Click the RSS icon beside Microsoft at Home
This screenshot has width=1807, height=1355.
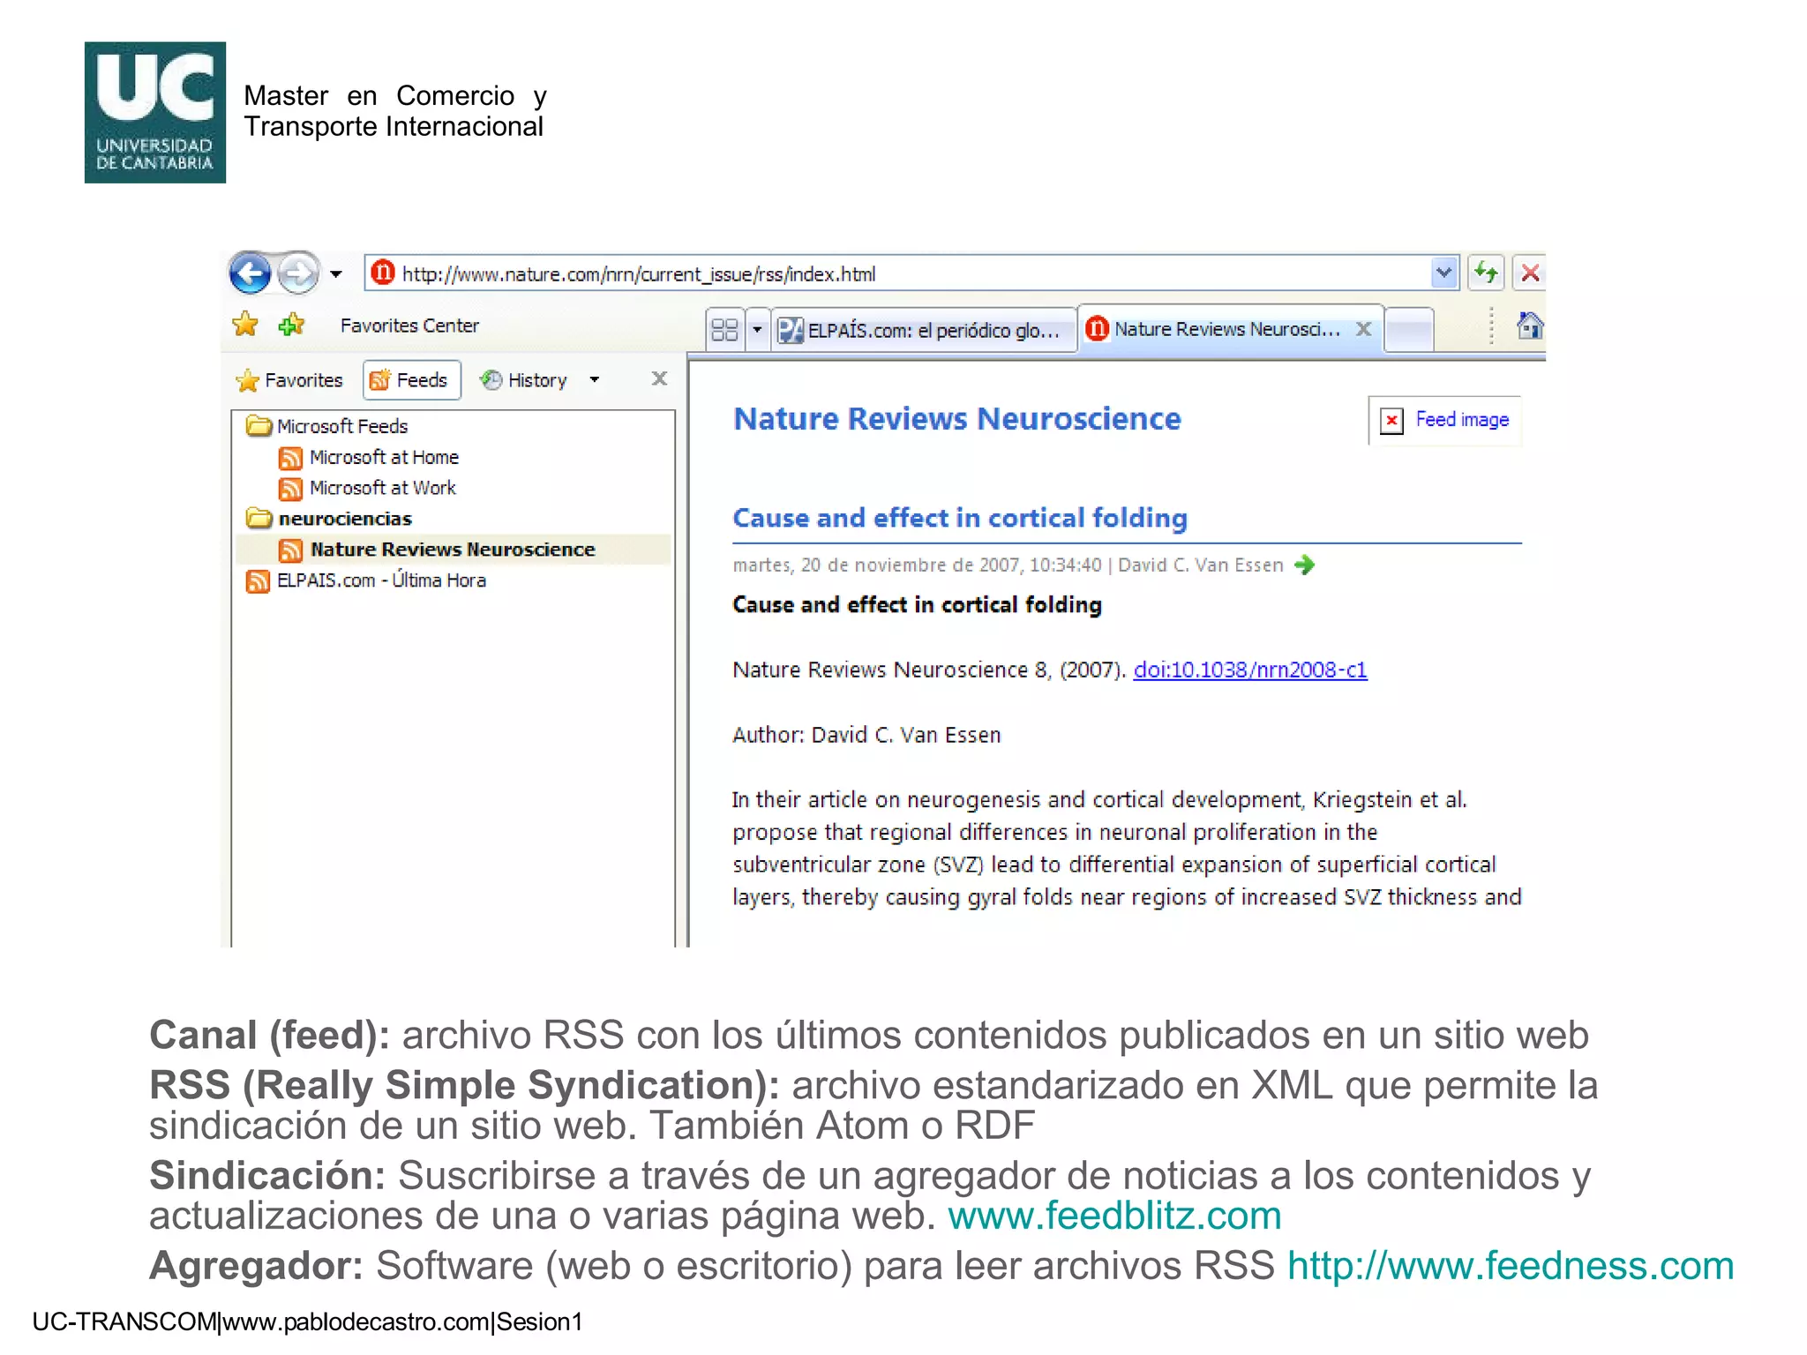coord(290,458)
